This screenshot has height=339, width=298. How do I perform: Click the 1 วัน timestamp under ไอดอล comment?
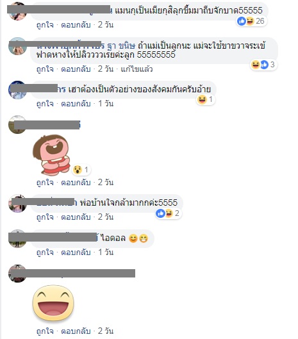tap(106, 252)
